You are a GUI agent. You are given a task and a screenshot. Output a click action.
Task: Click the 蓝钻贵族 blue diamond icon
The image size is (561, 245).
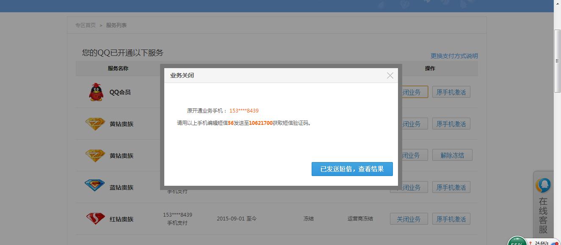click(95, 185)
